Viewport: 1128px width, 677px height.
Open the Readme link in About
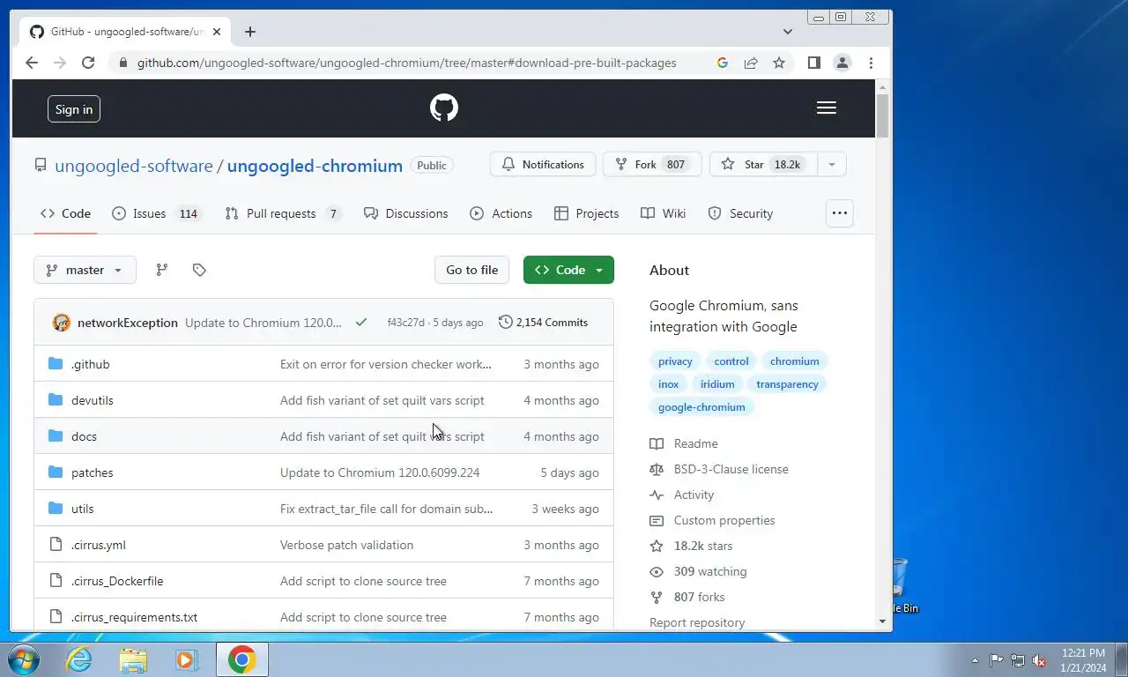[684, 443]
